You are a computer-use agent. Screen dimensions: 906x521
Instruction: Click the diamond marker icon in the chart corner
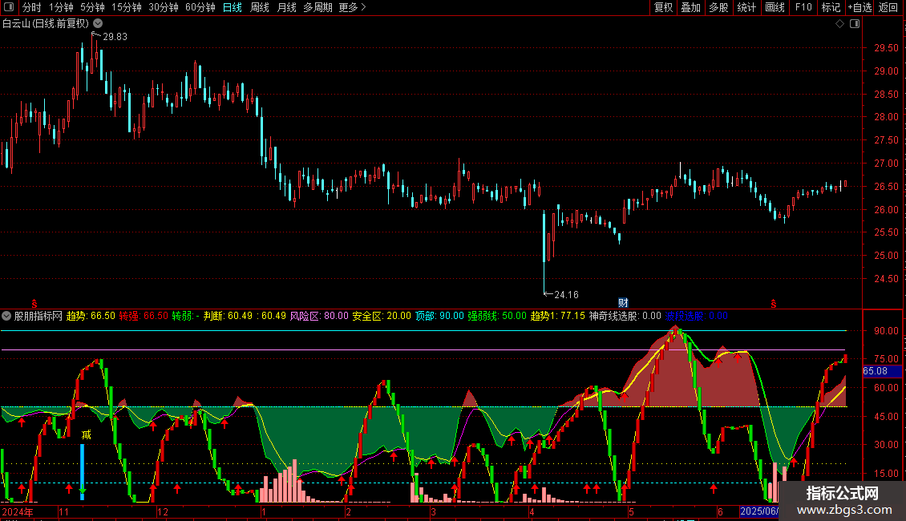coord(840,24)
